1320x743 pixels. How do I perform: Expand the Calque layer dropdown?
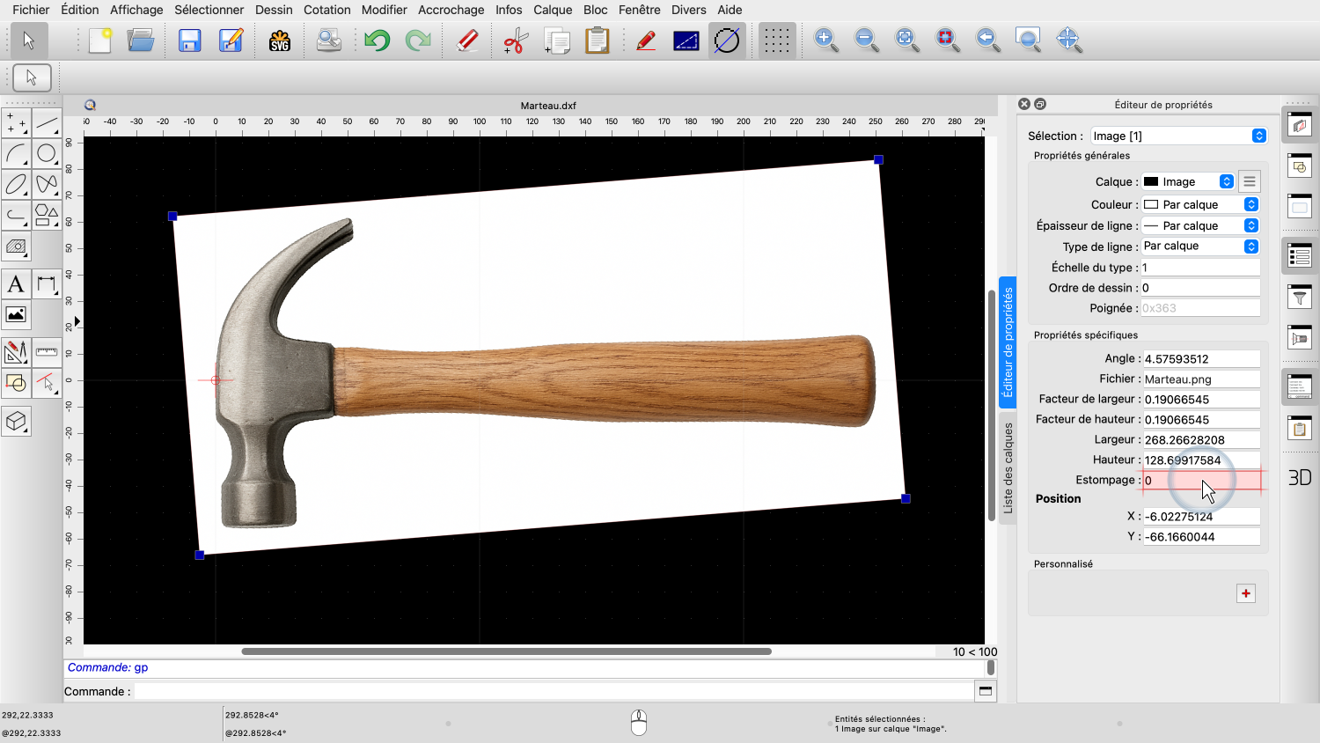1188,181
